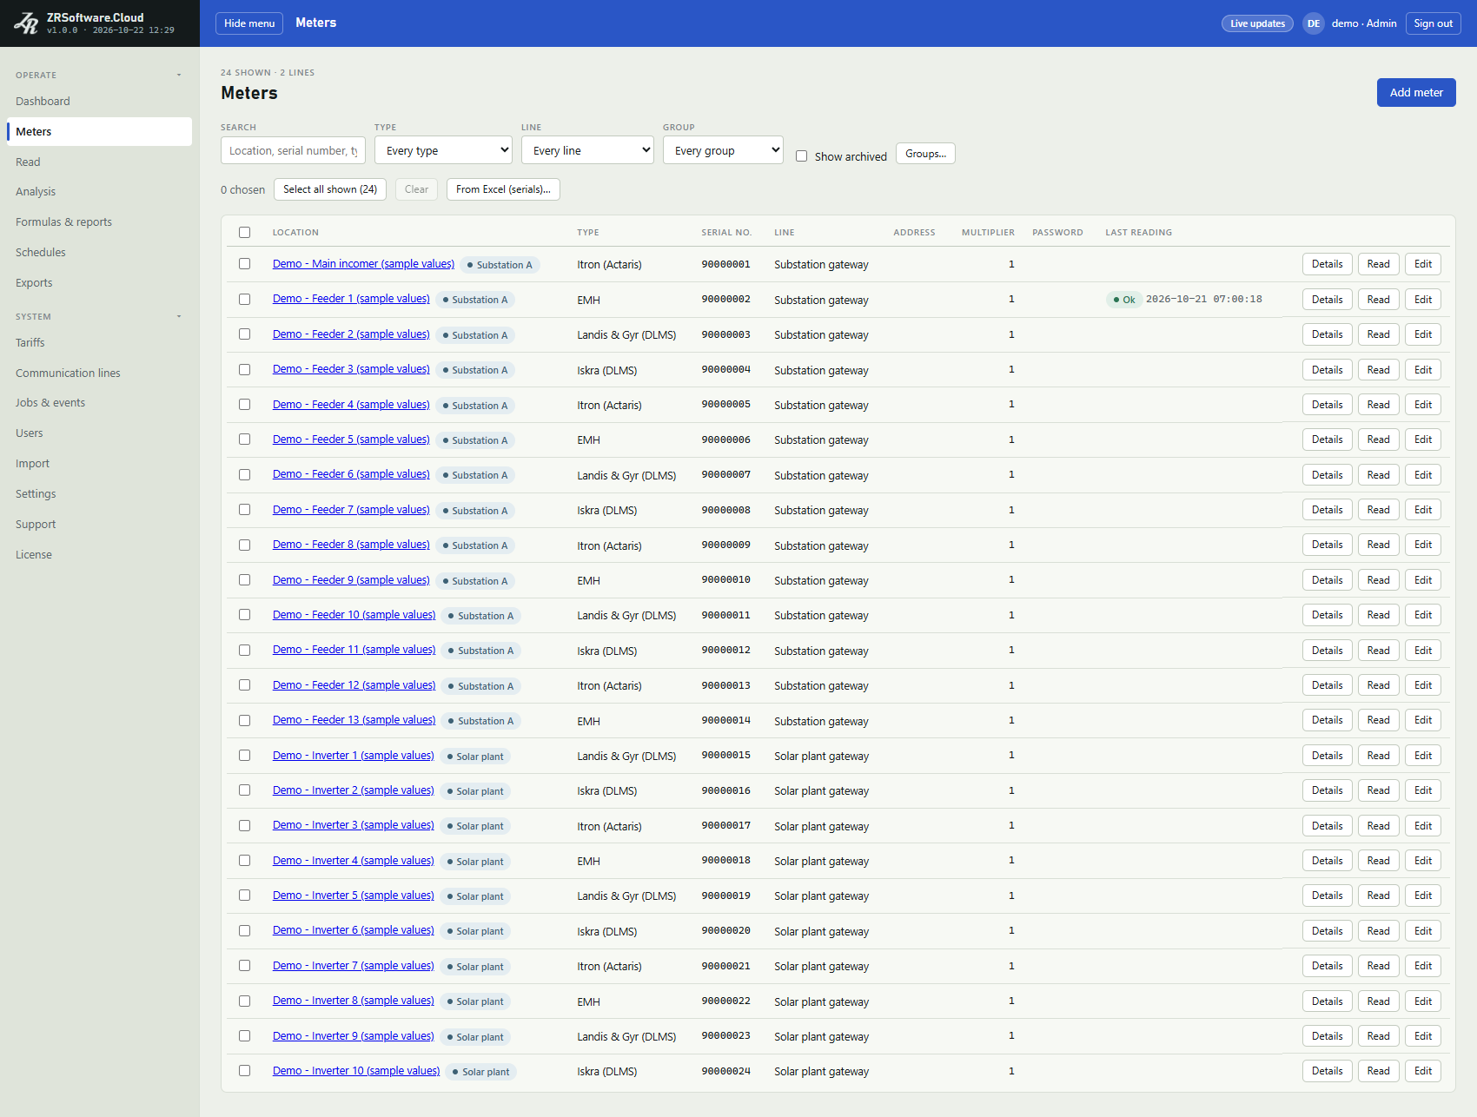The height and width of the screenshot is (1117, 1477).
Task: Open Communication lines page
Action: click(x=99, y=373)
